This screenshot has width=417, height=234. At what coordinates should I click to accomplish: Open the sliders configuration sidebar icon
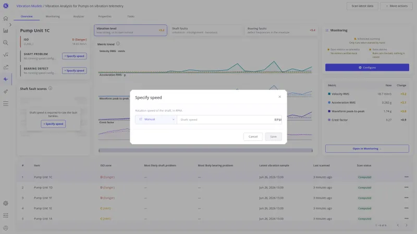point(6,215)
